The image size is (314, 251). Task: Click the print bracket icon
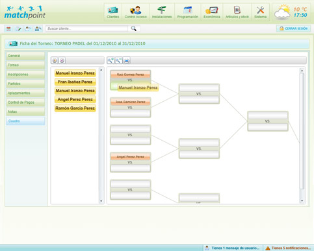(x=127, y=60)
